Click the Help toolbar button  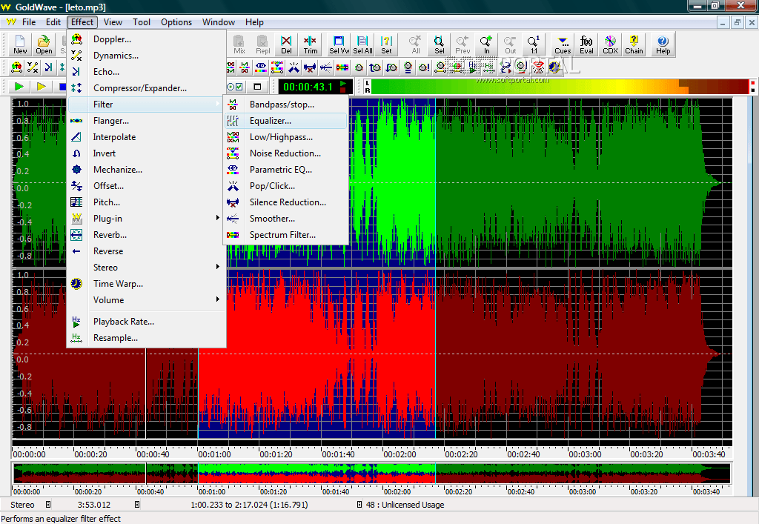663,44
